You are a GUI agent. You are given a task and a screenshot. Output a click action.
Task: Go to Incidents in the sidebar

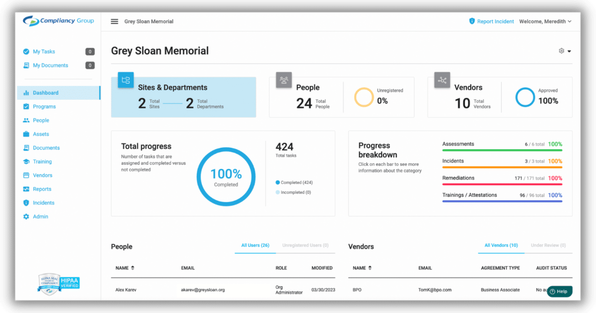click(44, 203)
